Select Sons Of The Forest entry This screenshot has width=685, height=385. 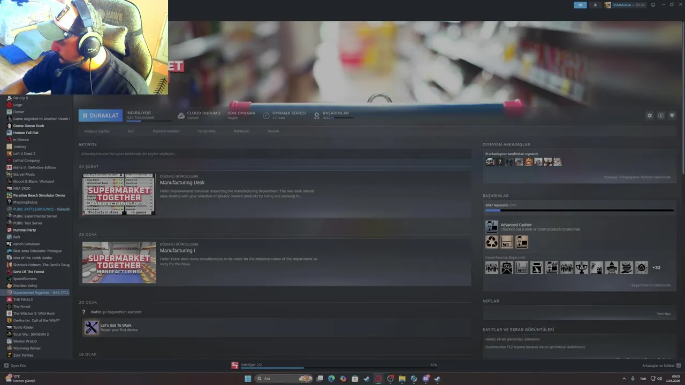point(28,272)
